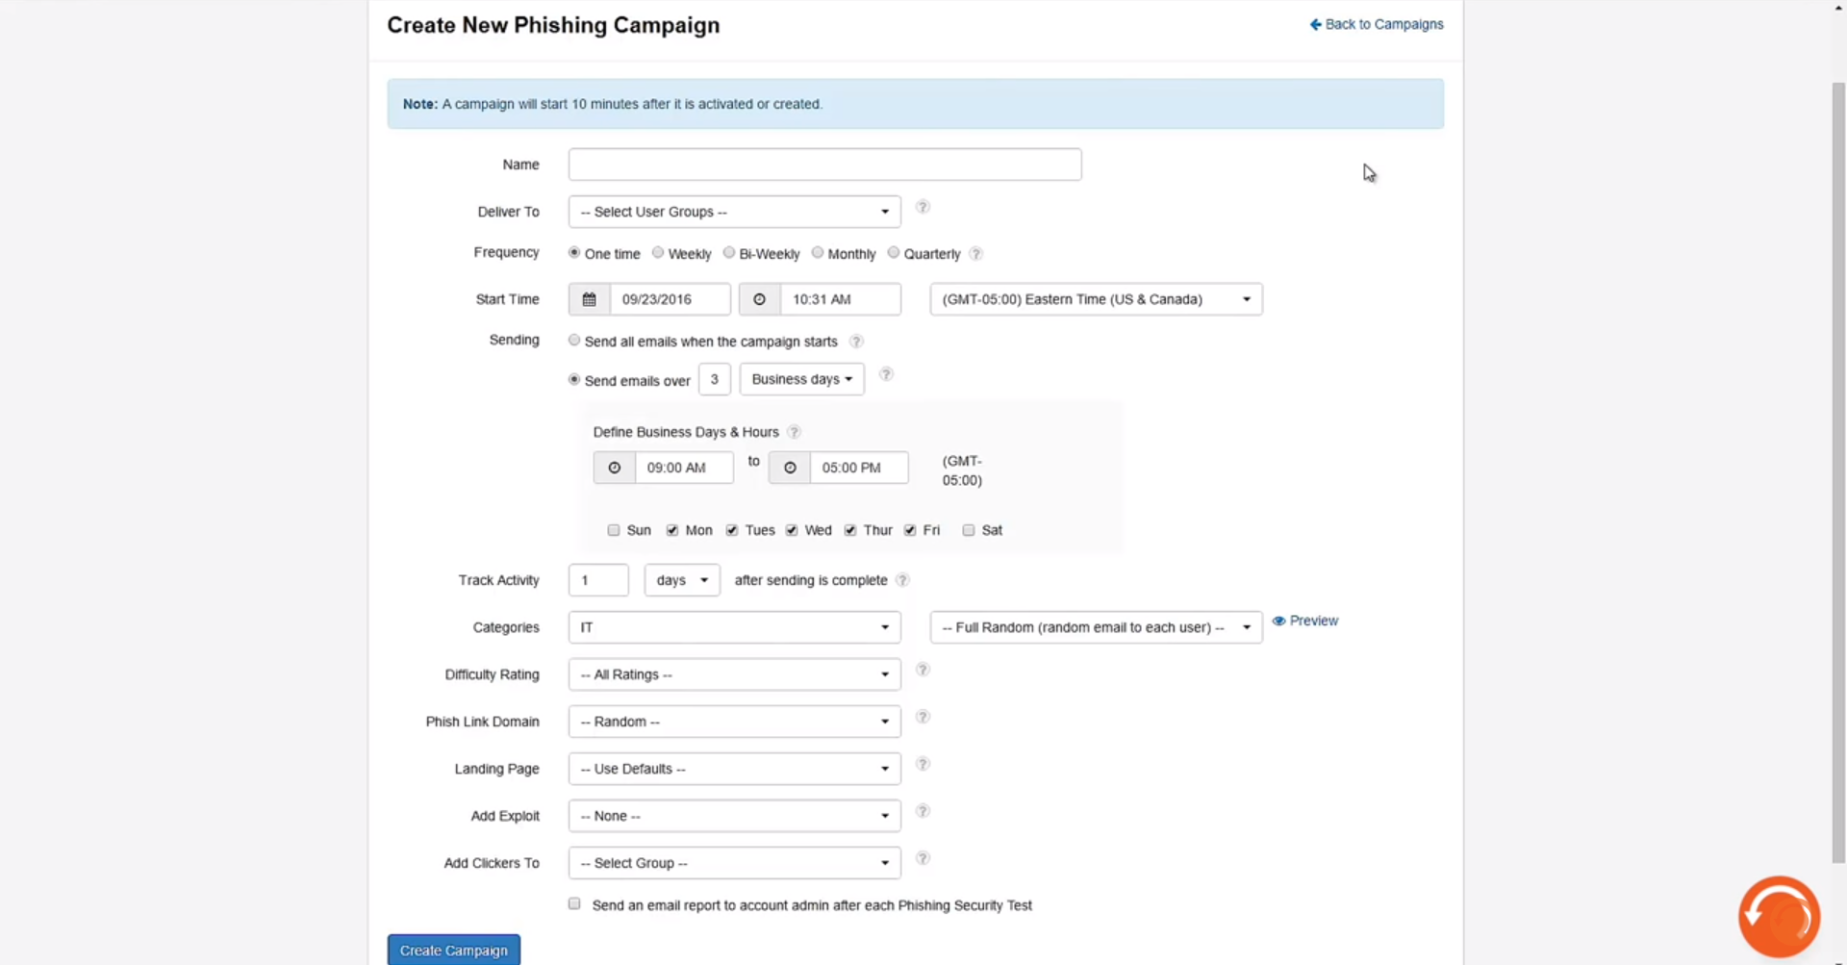Uncheck the Wed business day box
The width and height of the screenshot is (1847, 965).
point(792,530)
